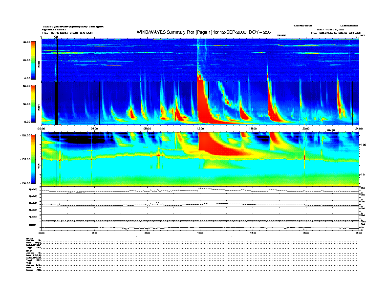The width and height of the screenshot is (387, 299).
Task: Click 04:00 tick label below RAD1 spectrogram
Action: (x=94, y=128)
